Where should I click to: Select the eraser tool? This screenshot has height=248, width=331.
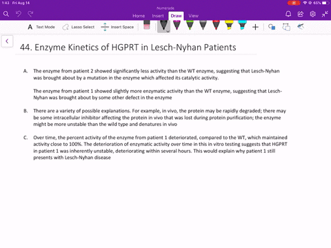pos(147,25)
